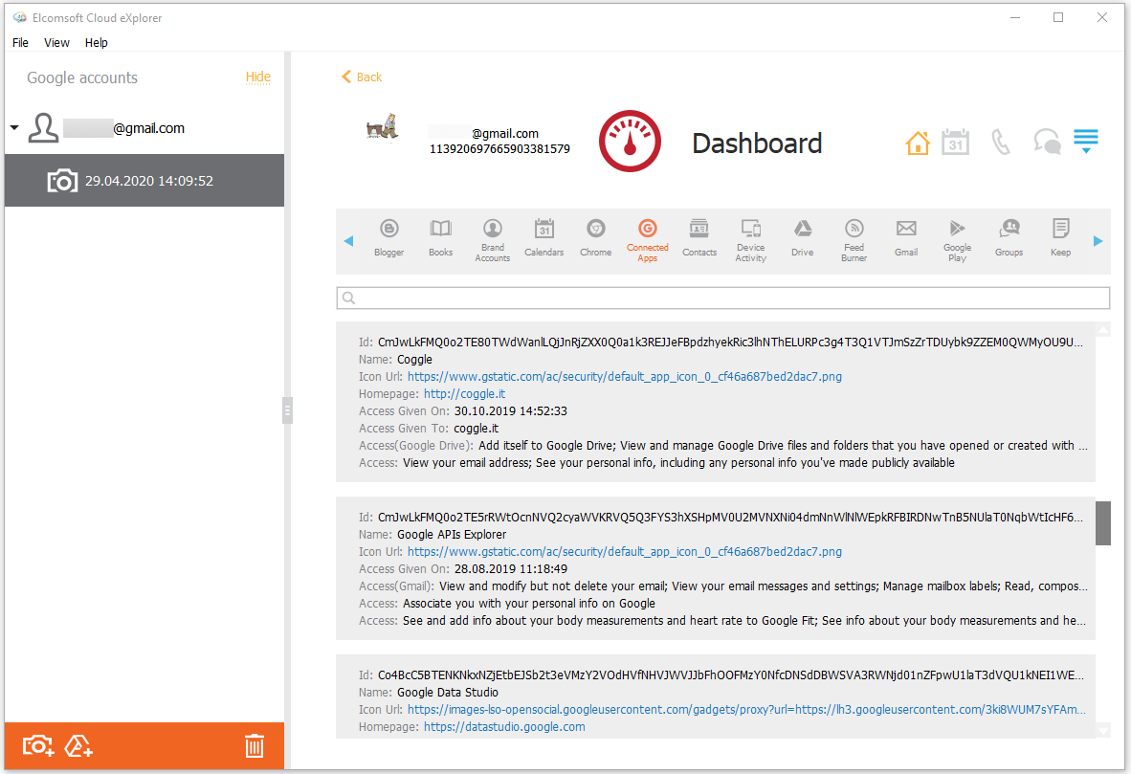Open the Contacts category
The height and width of the screenshot is (774, 1131).
tap(699, 239)
